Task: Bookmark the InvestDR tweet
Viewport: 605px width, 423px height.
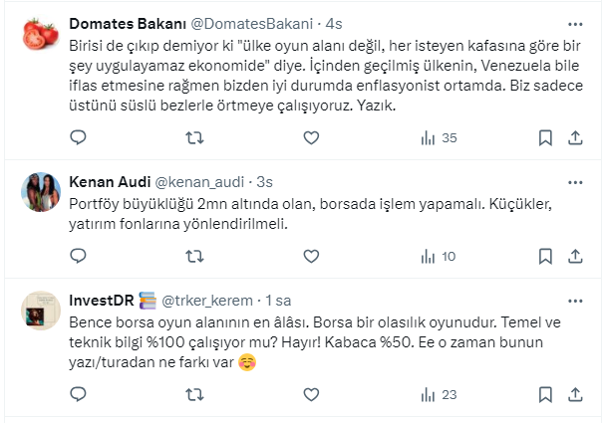Action: 545,395
